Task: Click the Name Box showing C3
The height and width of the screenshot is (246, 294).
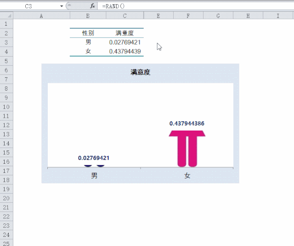Action: [x=28, y=6]
